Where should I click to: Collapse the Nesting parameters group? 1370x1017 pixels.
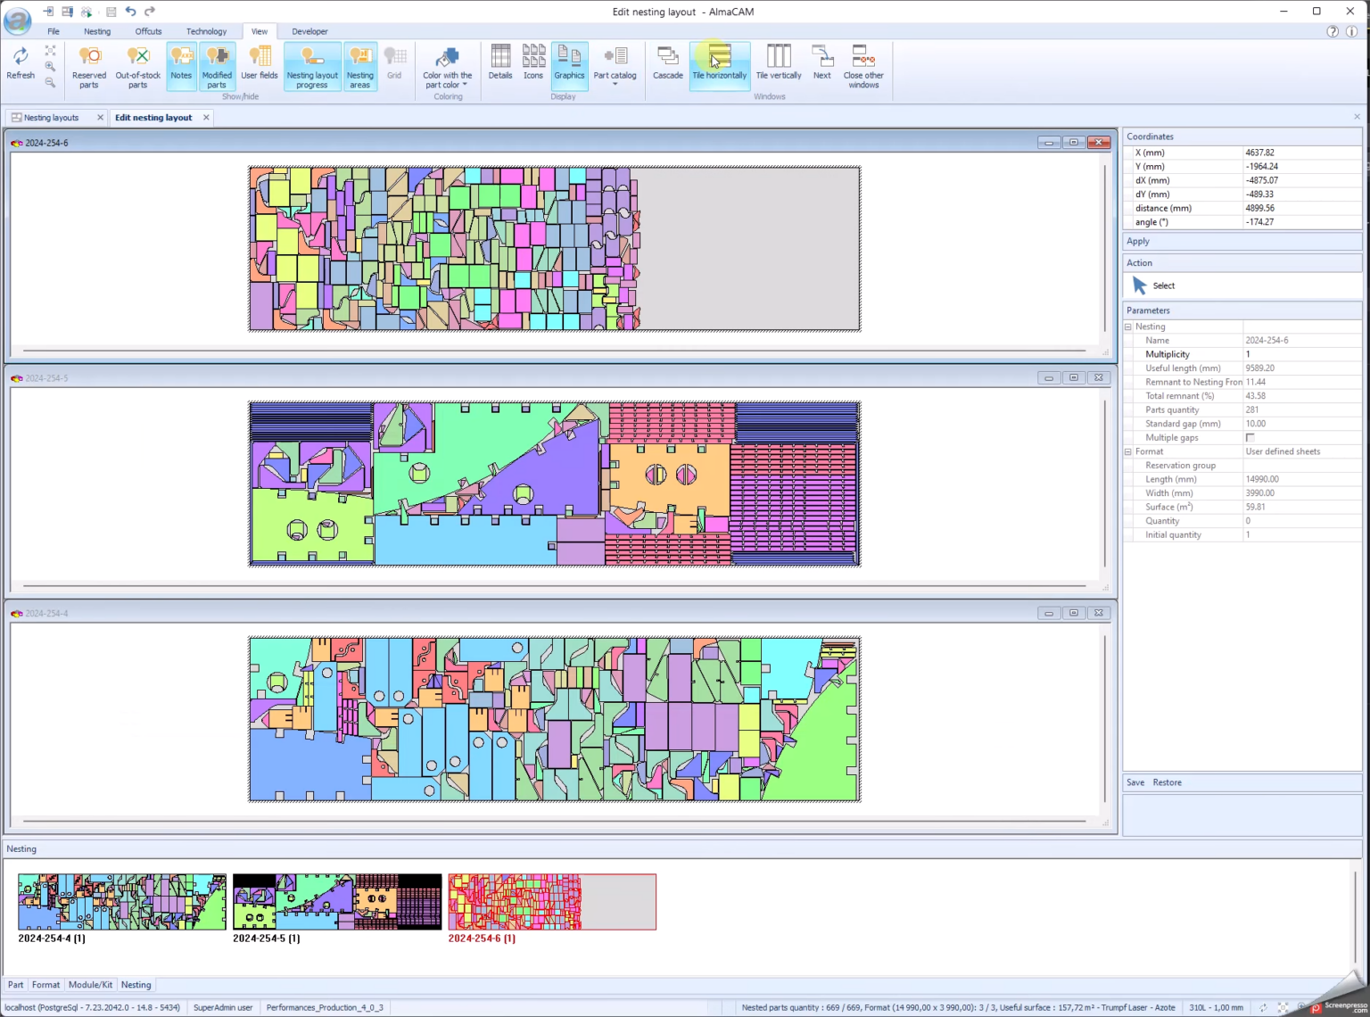click(1127, 327)
